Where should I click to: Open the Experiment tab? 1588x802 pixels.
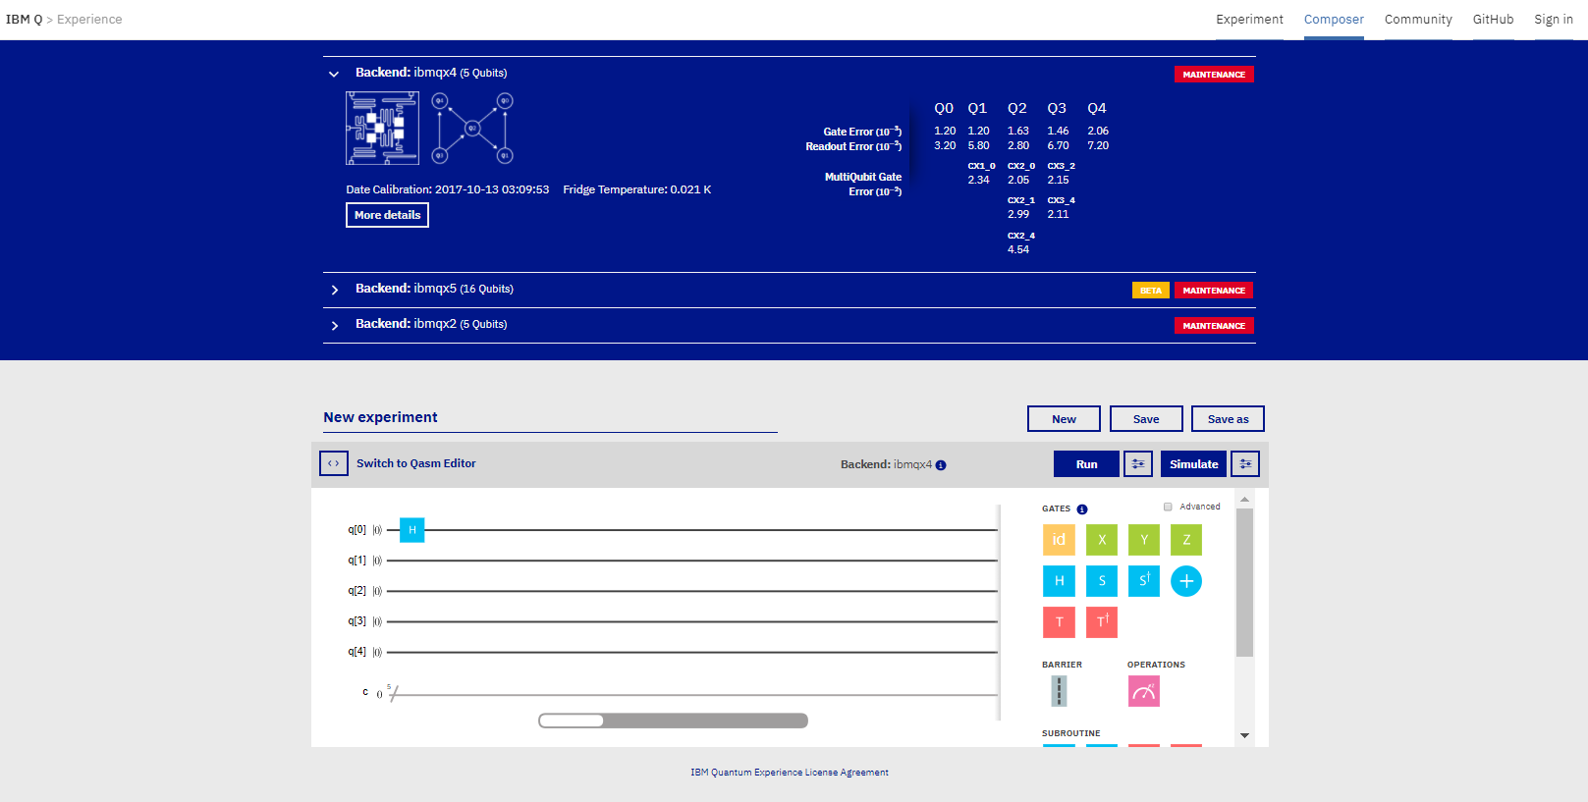click(1249, 20)
